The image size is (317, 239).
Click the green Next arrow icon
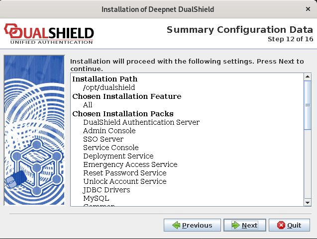pos(234,225)
